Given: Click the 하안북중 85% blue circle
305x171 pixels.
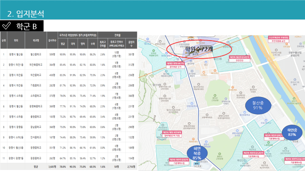Looking at the screenshot, I should 197,153.
